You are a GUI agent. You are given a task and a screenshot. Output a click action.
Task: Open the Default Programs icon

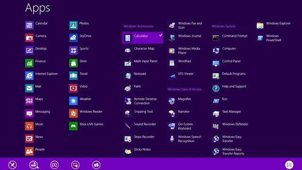(216, 76)
